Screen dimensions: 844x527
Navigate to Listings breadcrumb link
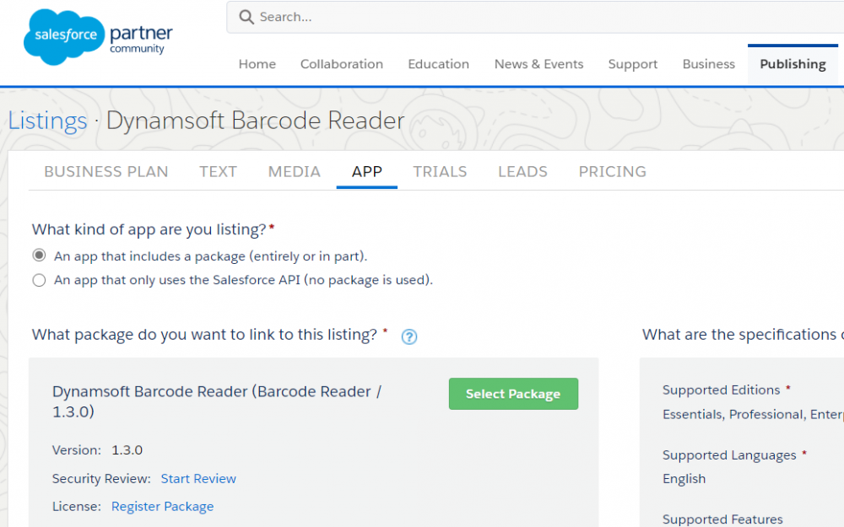pyautogui.click(x=47, y=121)
